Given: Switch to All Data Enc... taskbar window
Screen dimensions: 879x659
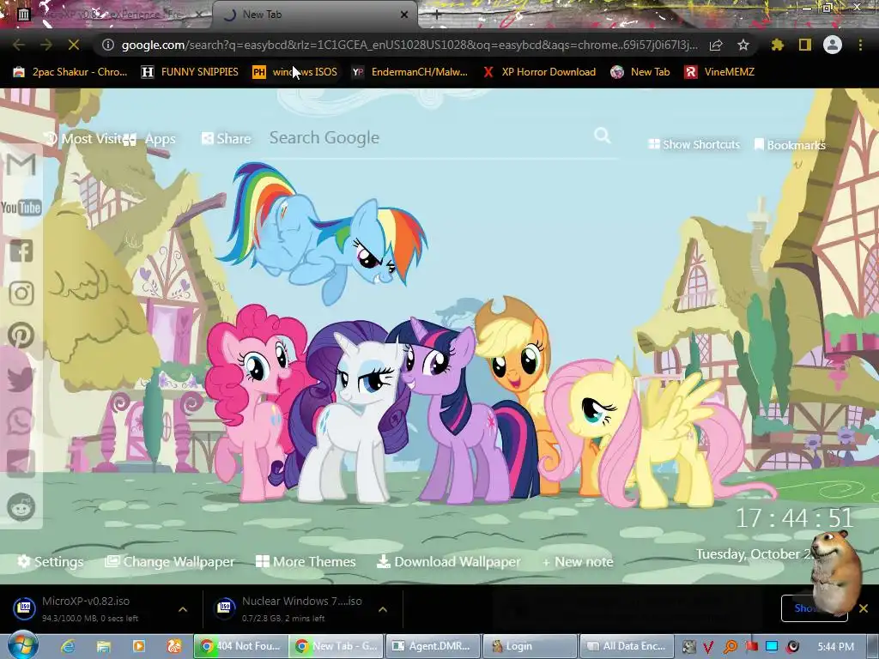Looking at the screenshot, I should [x=626, y=646].
